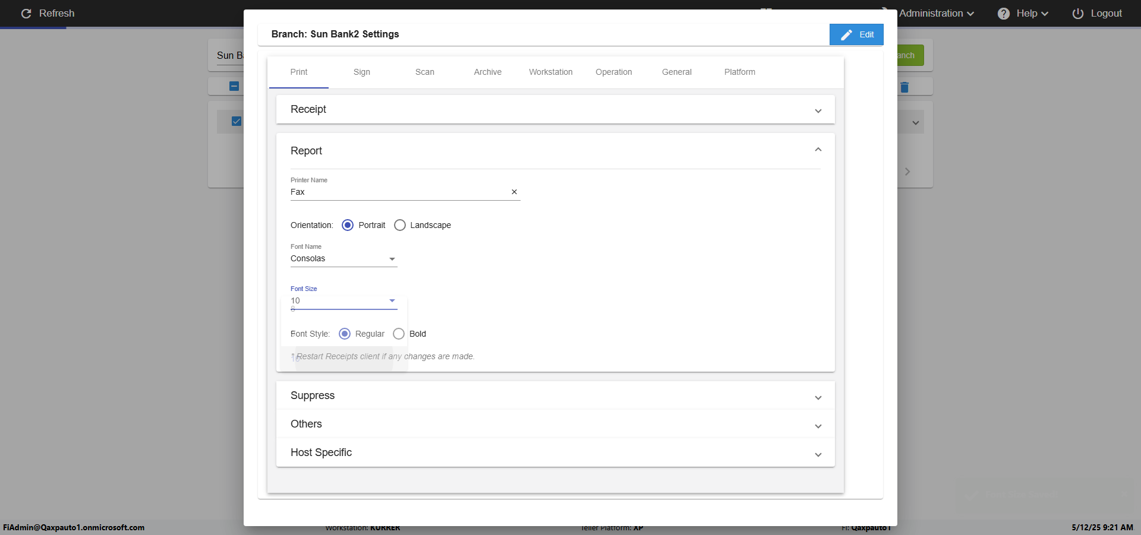The width and height of the screenshot is (1141, 535).
Task: Clear the Printer Name field with X
Action: 514,192
